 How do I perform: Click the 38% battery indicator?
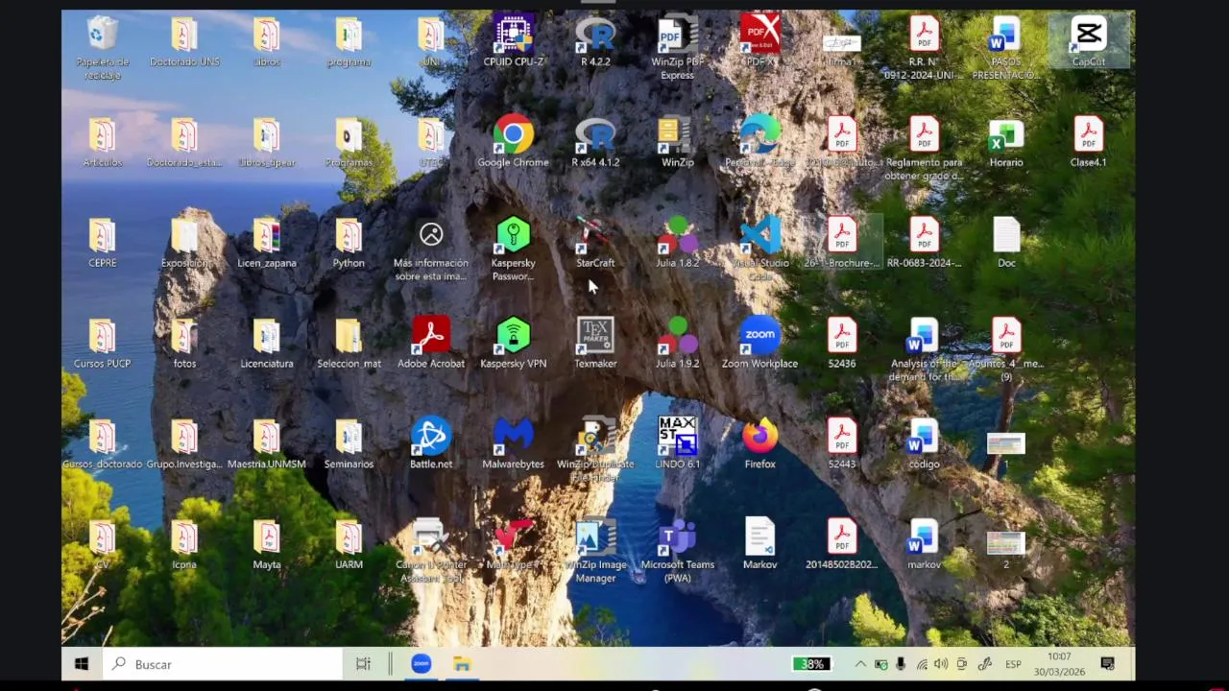[x=811, y=664]
